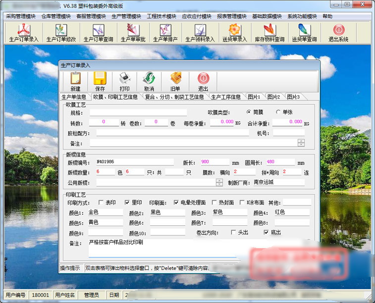The height and width of the screenshot is (303, 375).
Task: Open the 生产订单查询 toolbar icon
Action: (98, 33)
